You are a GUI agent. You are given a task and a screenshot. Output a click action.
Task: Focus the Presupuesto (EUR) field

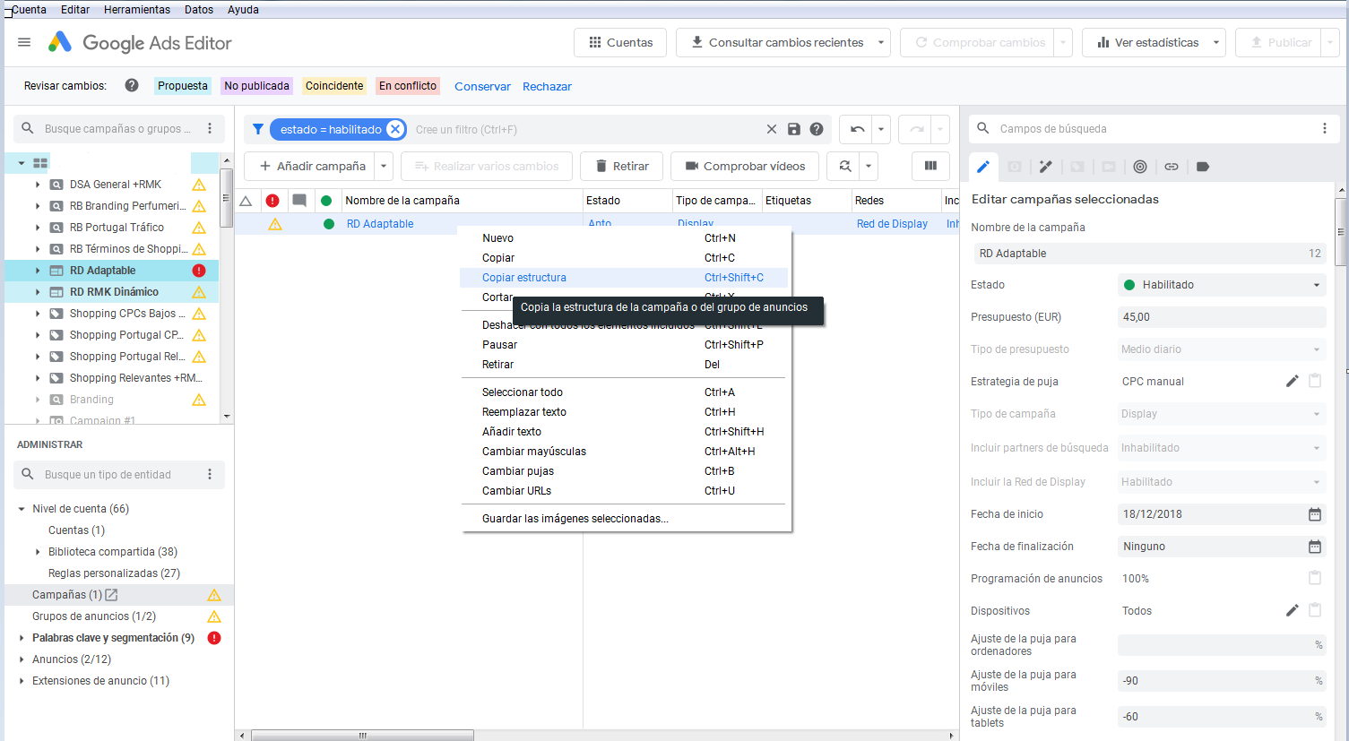1222,317
